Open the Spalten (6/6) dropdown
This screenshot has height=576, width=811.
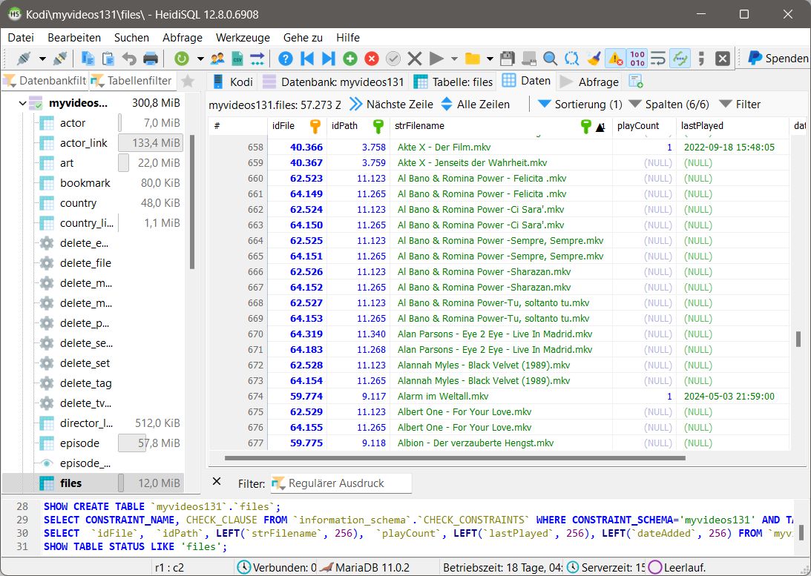pos(669,105)
